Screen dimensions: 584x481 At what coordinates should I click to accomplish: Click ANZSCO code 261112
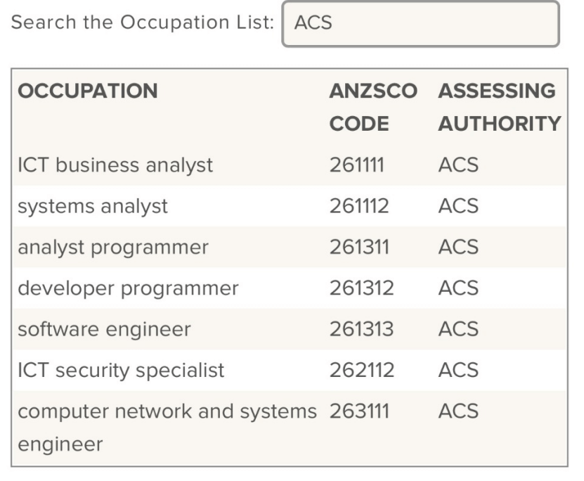pos(359,205)
